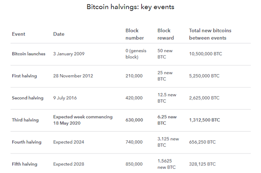The width and height of the screenshot is (261, 173).
Task: Click the "Second halving" row label
Action: [x=28, y=97]
